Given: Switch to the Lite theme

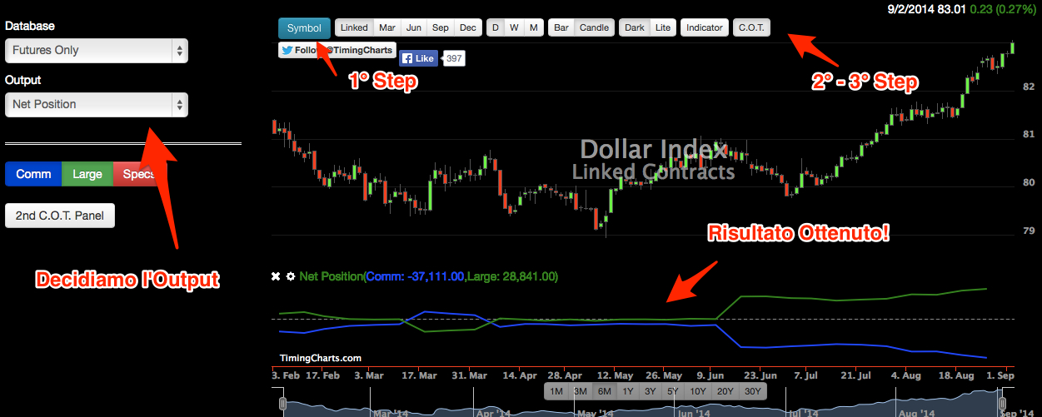Looking at the screenshot, I should point(662,27).
